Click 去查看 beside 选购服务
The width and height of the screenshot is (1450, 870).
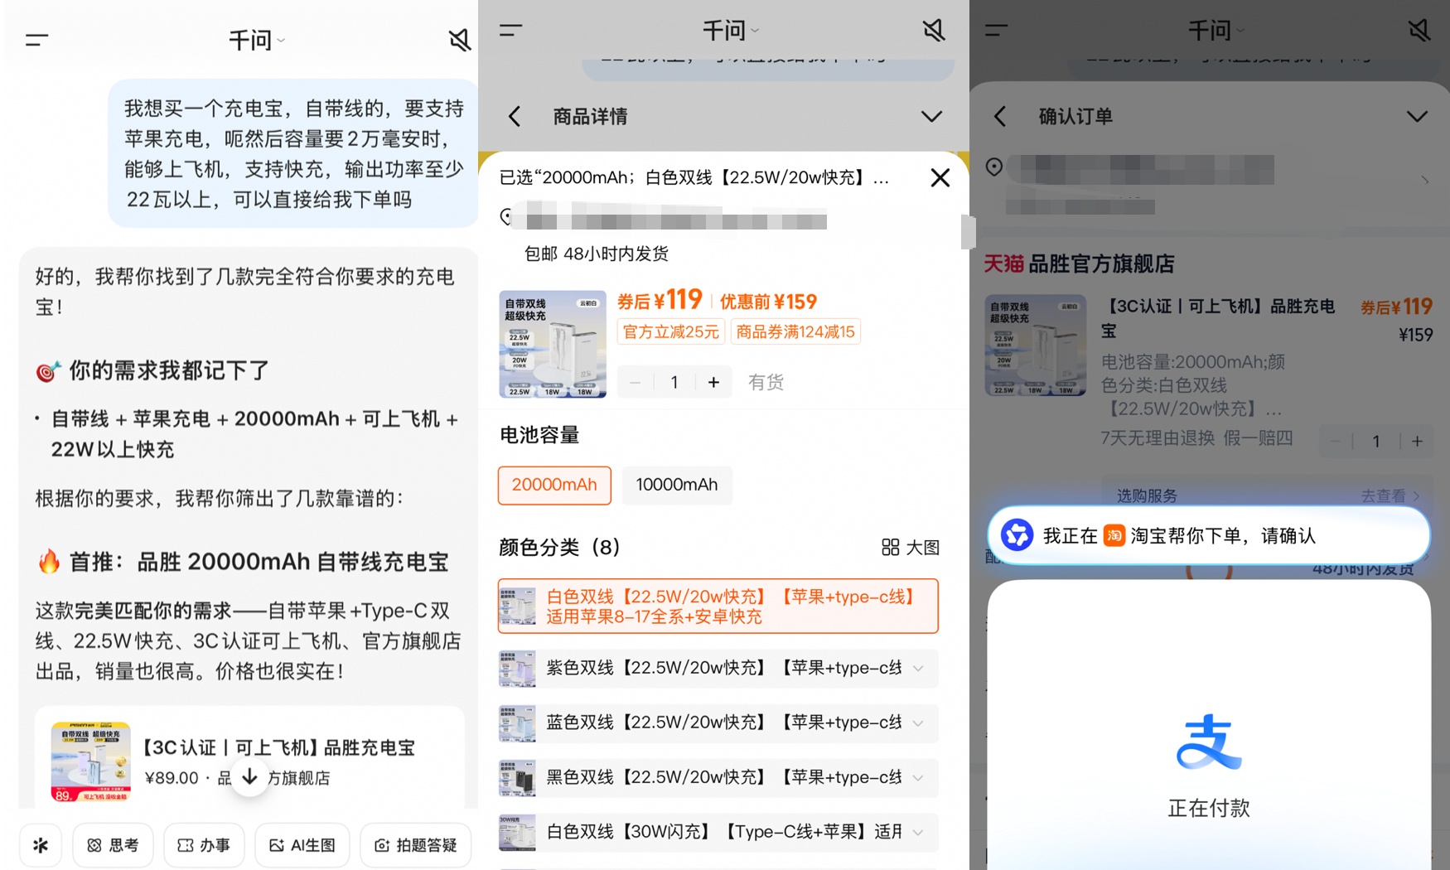click(1390, 496)
